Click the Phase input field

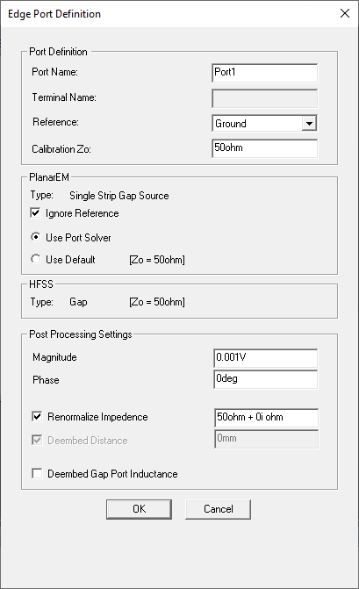[x=266, y=379]
